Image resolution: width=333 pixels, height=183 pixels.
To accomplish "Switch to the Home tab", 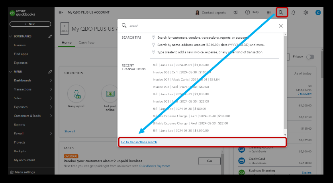I will tap(67, 43).
